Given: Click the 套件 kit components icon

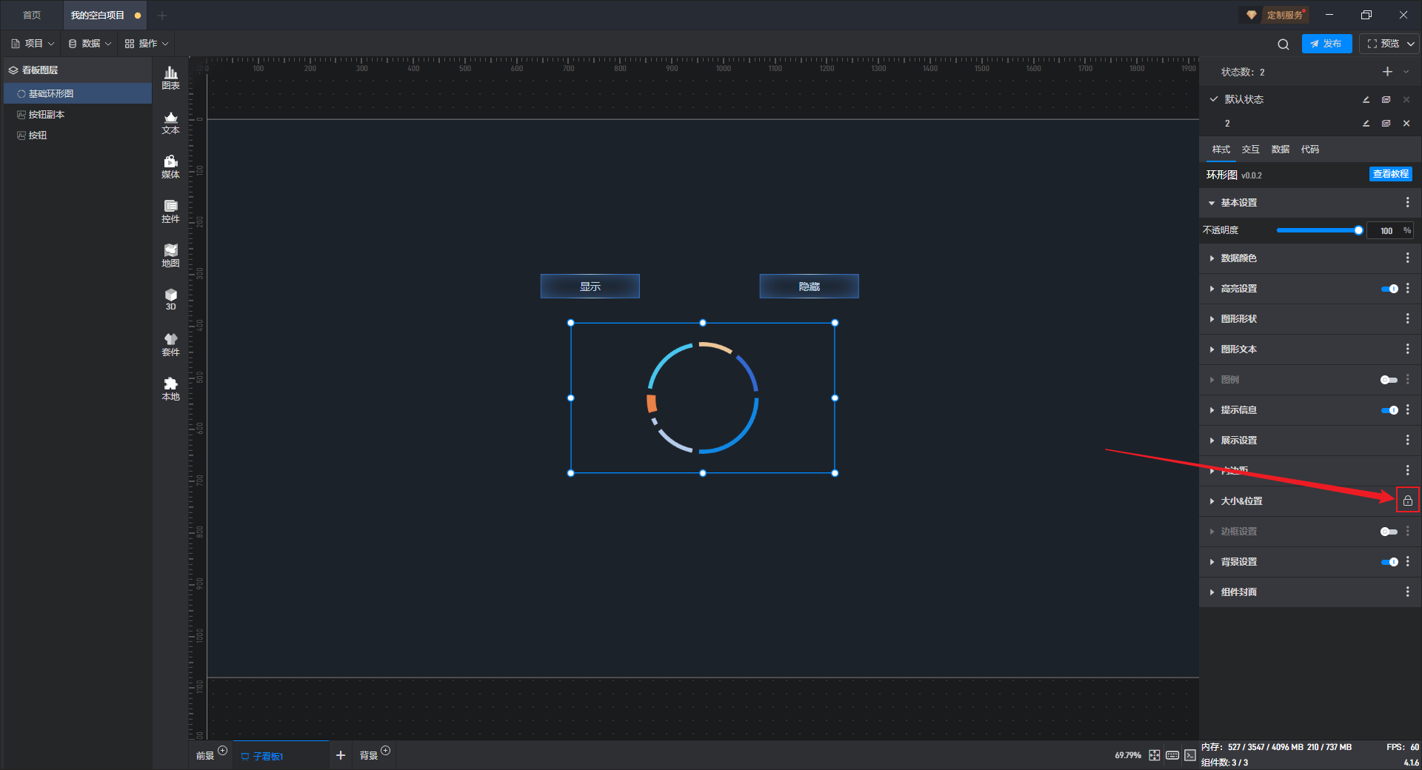Looking at the screenshot, I should pos(170,344).
